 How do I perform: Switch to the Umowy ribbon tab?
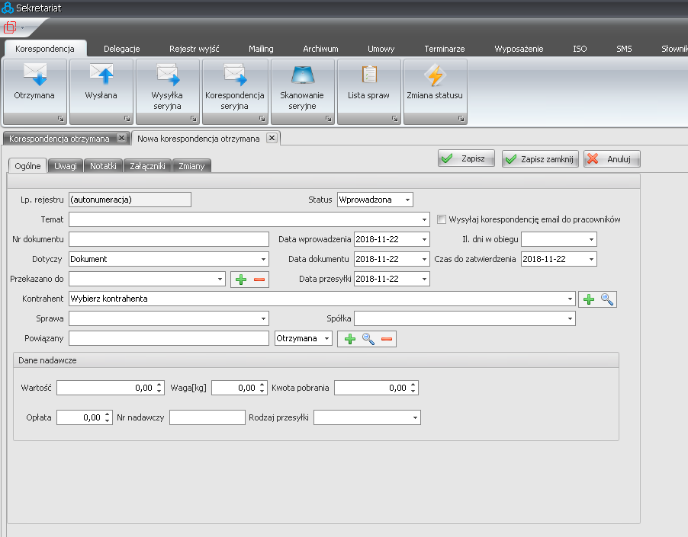(381, 49)
